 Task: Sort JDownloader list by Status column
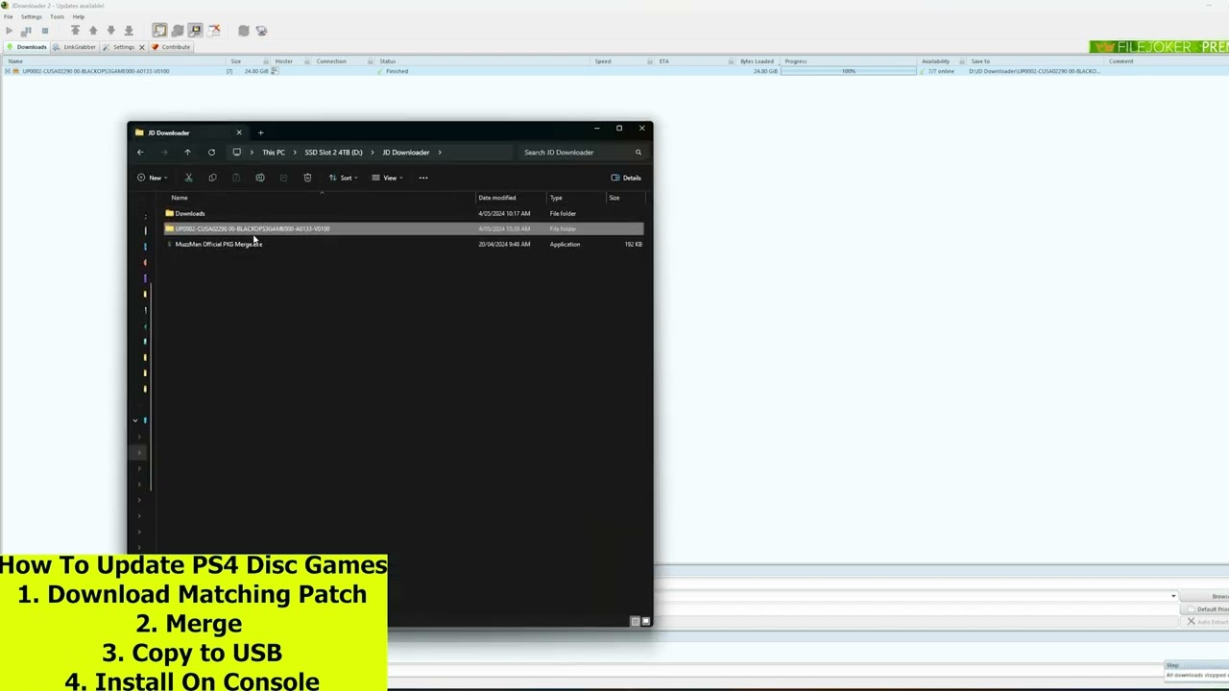[x=387, y=61]
